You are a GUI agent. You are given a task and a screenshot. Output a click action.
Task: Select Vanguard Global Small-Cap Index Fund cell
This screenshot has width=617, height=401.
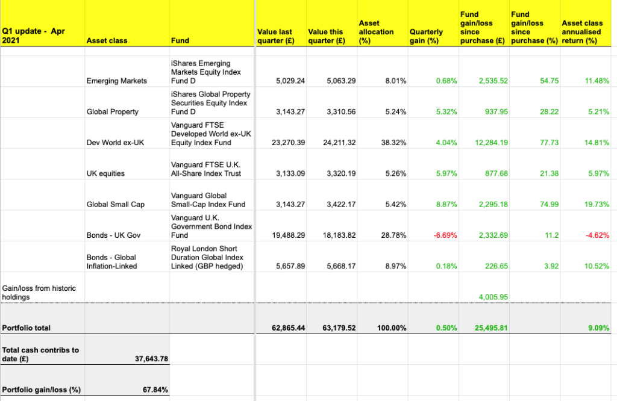(211, 194)
